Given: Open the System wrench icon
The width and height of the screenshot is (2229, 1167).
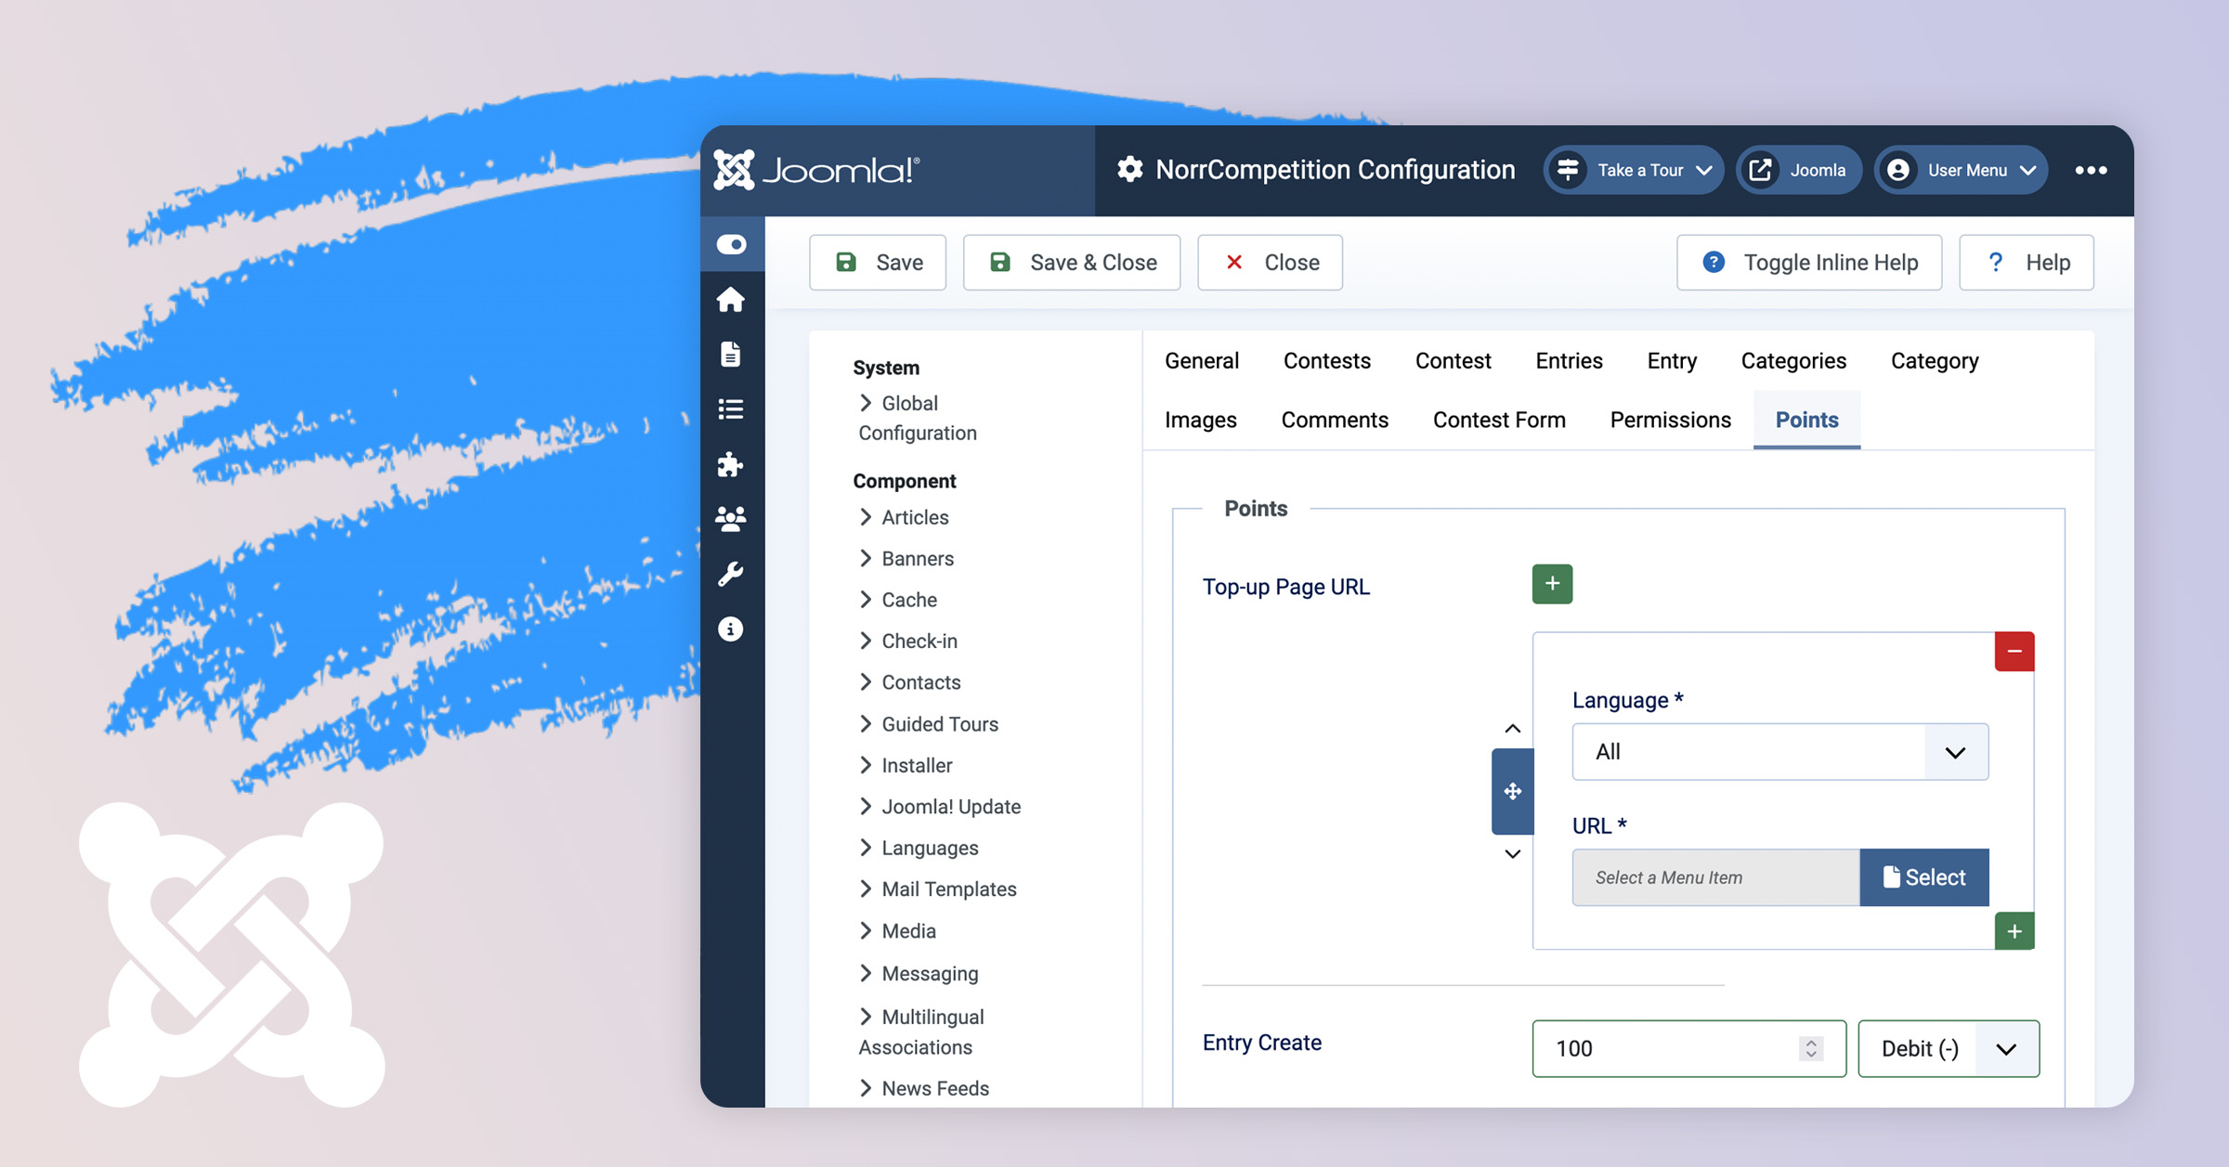Looking at the screenshot, I should pos(731,574).
